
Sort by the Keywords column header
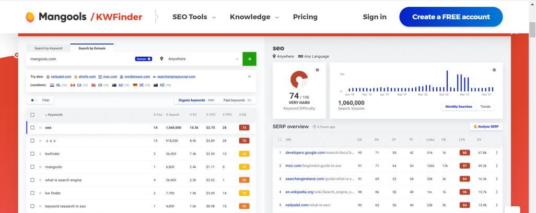tap(54, 115)
